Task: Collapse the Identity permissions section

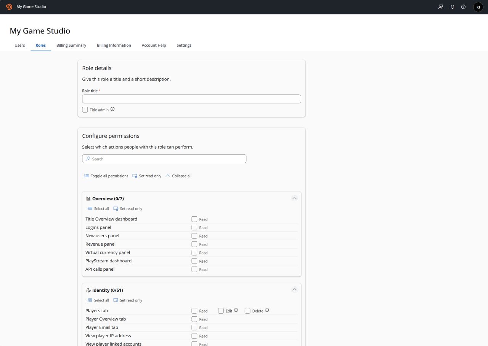Action: click(x=294, y=289)
